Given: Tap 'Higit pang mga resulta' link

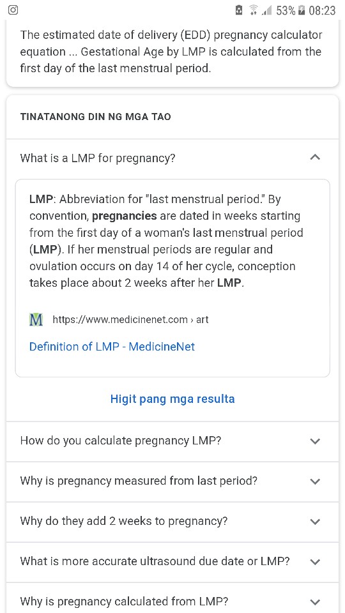Looking at the screenshot, I should [x=172, y=398].
